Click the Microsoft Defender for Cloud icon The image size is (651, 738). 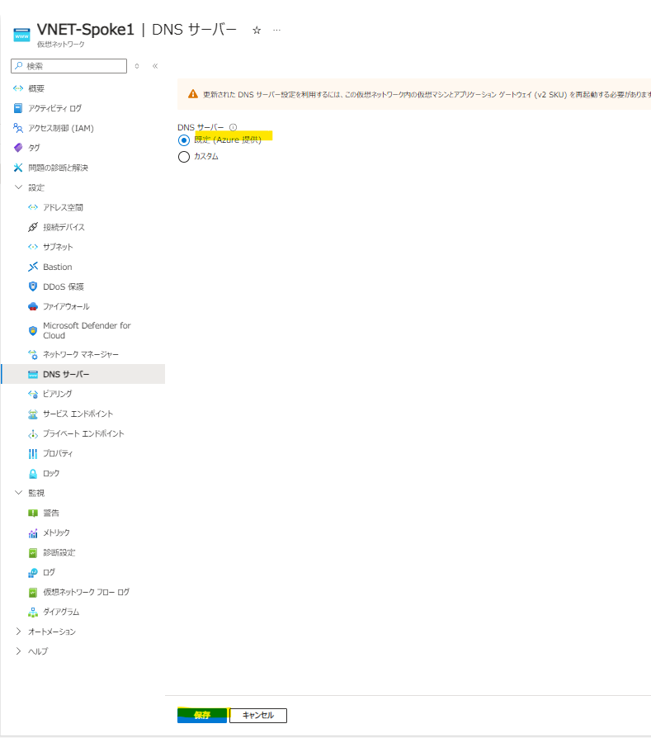pos(33,331)
